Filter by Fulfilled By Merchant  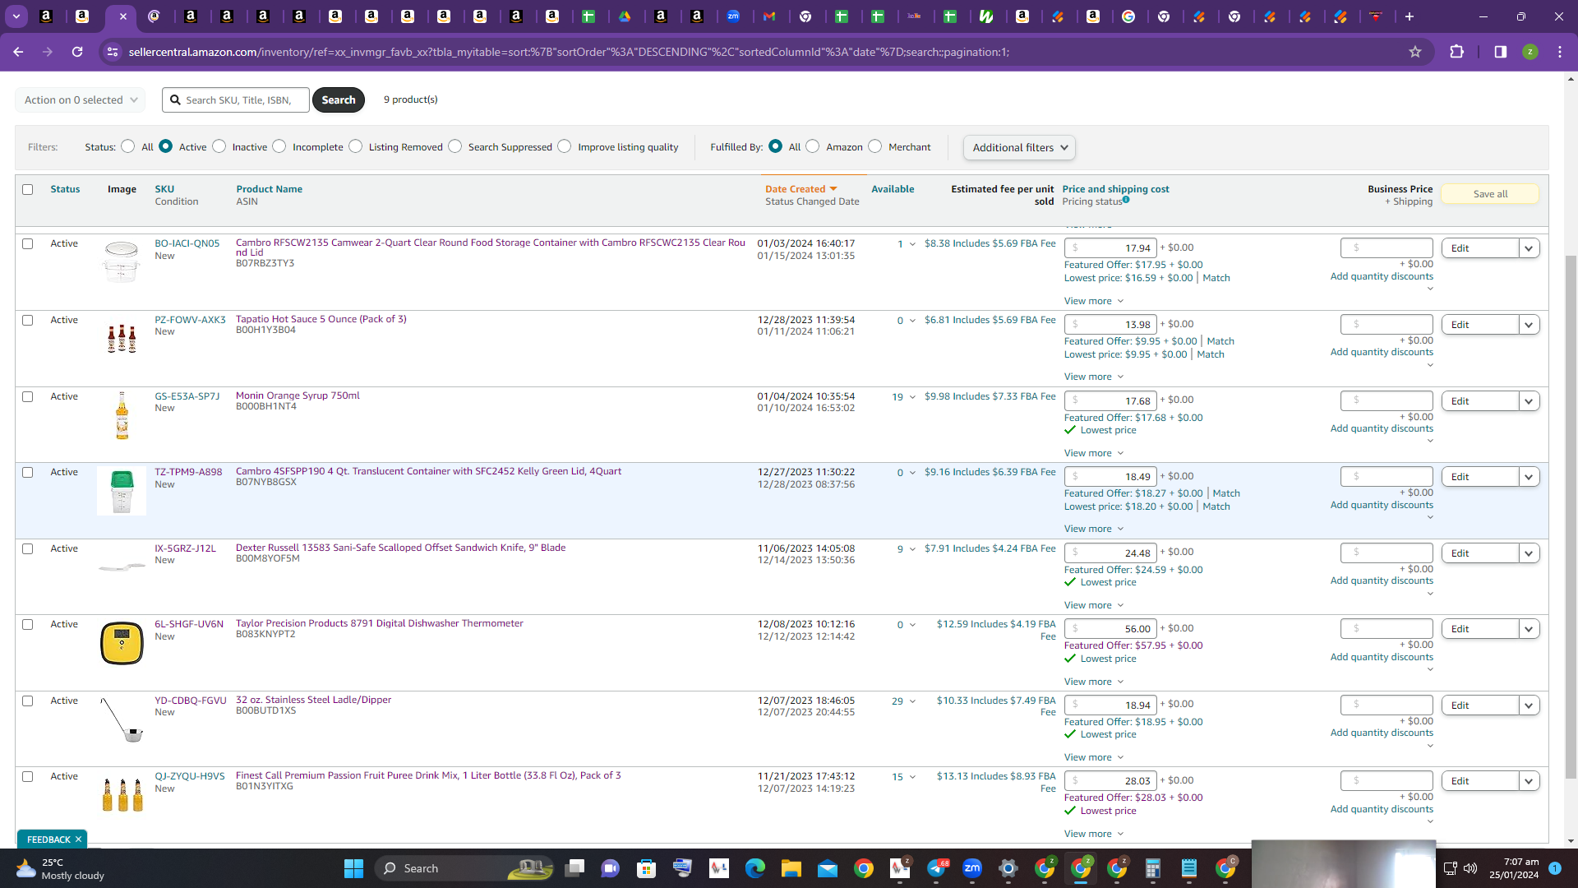click(875, 146)
